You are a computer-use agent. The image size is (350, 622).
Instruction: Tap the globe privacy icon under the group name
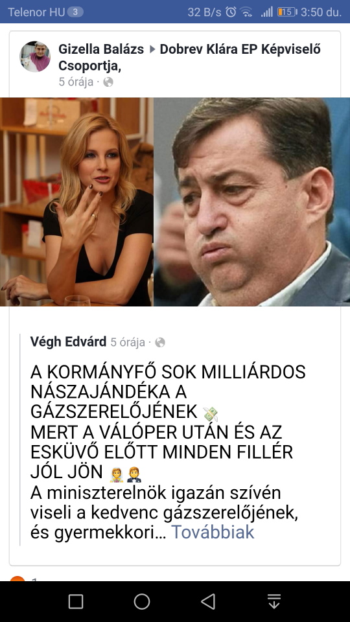pyautogui.click(x=108, y=82)
